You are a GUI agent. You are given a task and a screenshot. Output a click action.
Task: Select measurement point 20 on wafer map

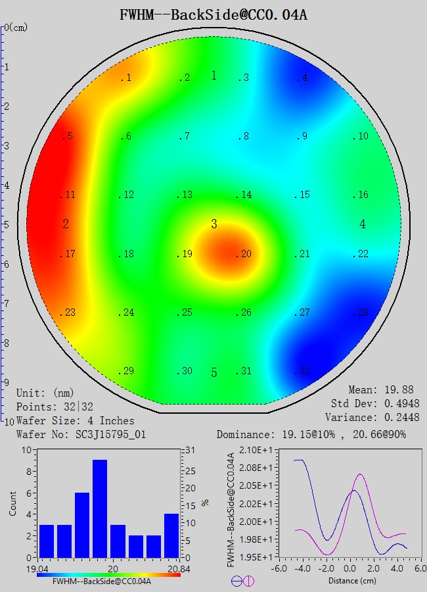click(244, 255)
